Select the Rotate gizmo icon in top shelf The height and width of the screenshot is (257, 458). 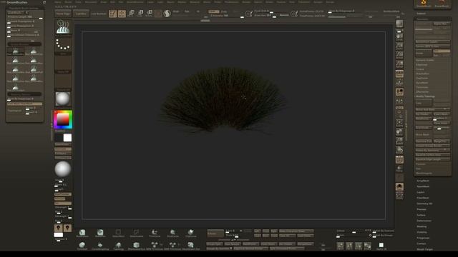[150, 14]
